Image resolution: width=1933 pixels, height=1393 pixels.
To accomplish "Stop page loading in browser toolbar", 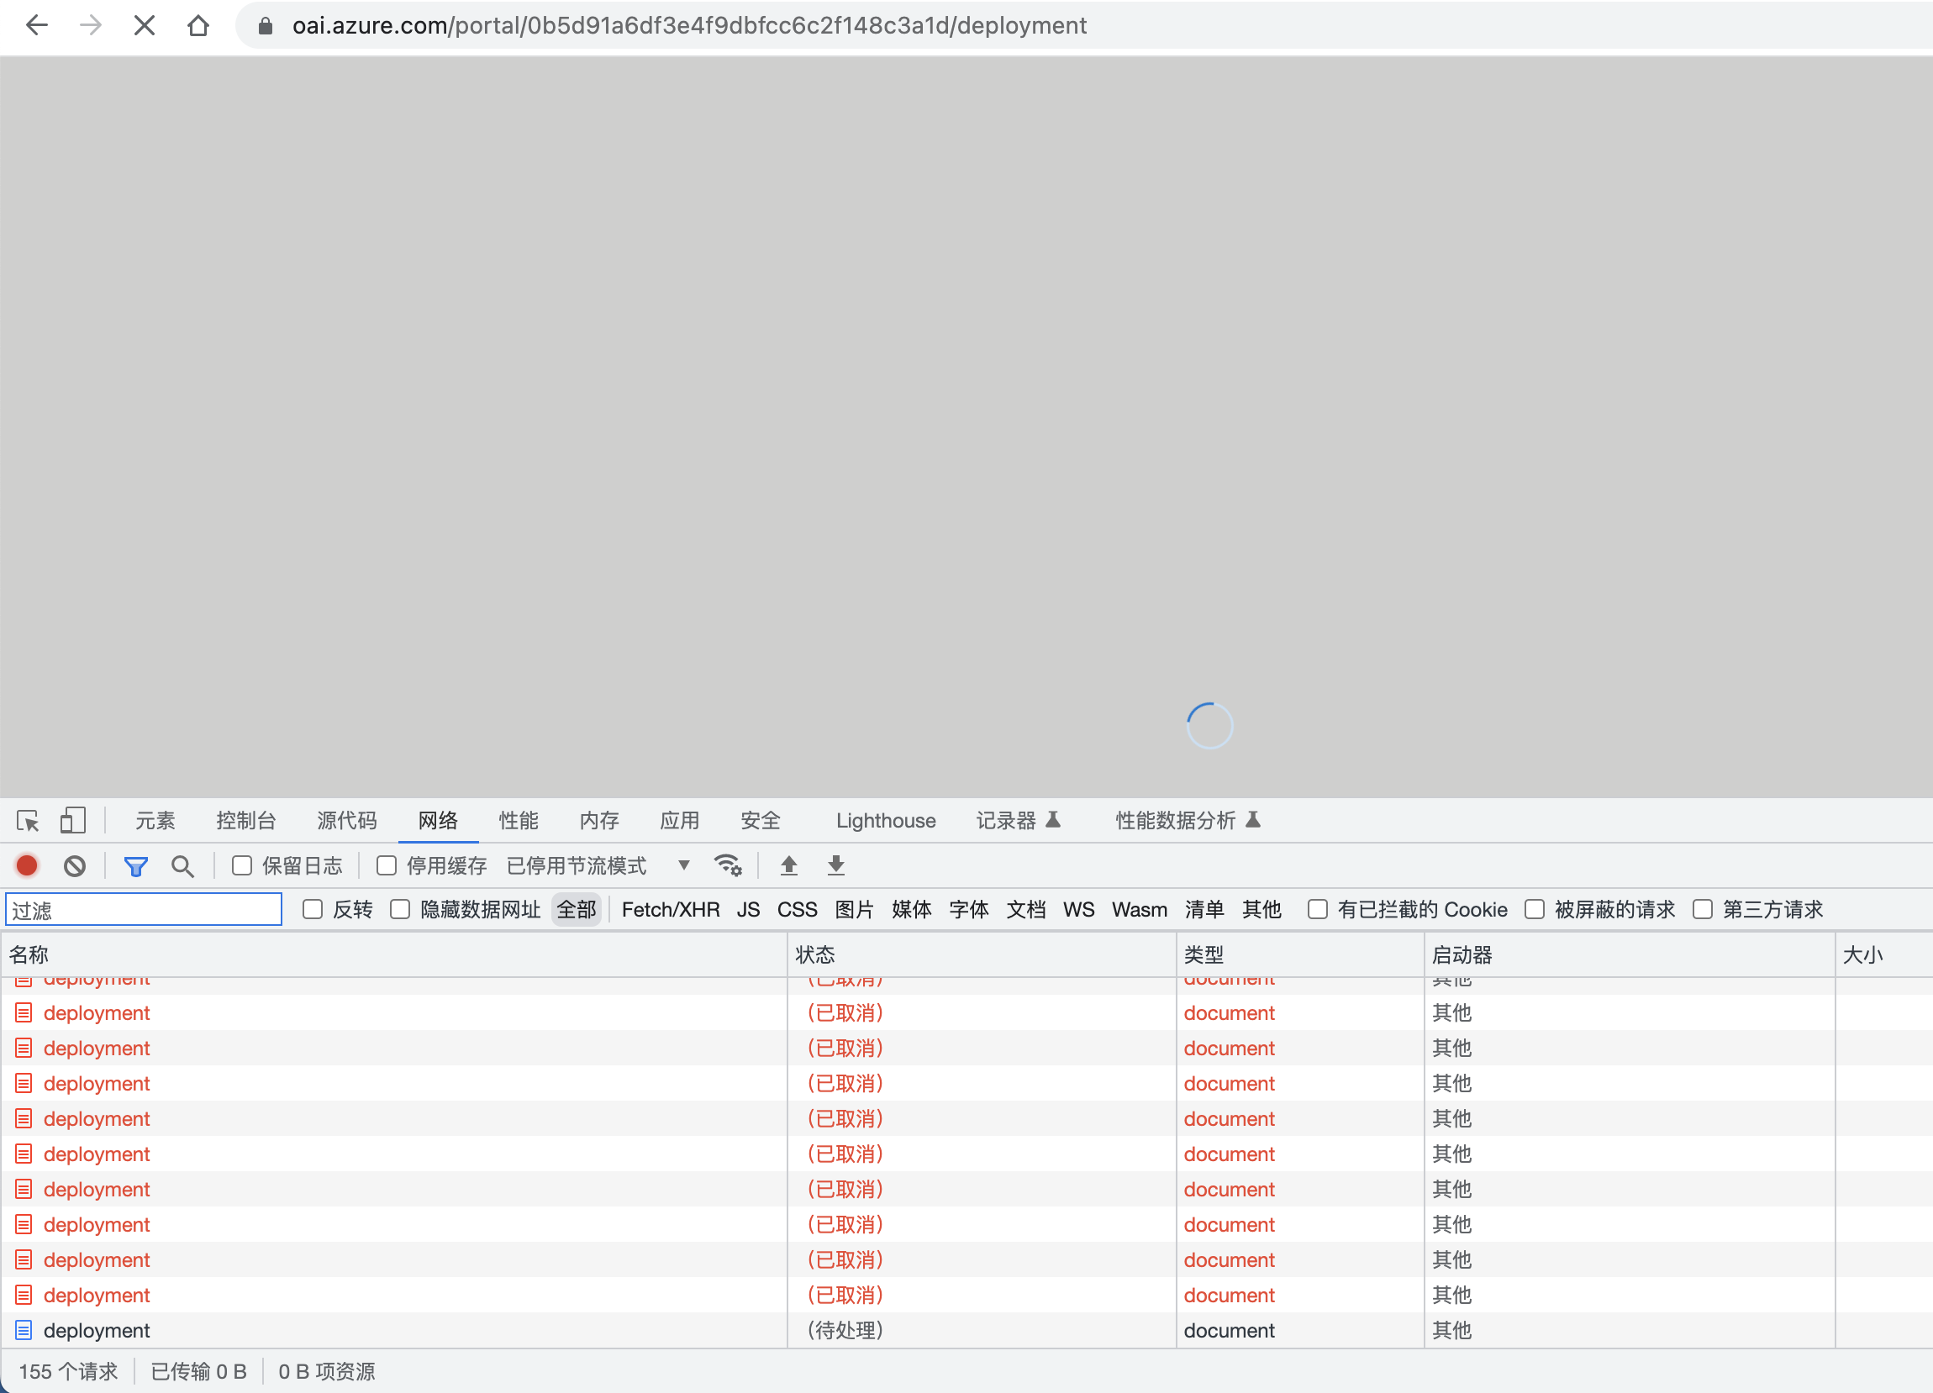I will pos(145,25).
